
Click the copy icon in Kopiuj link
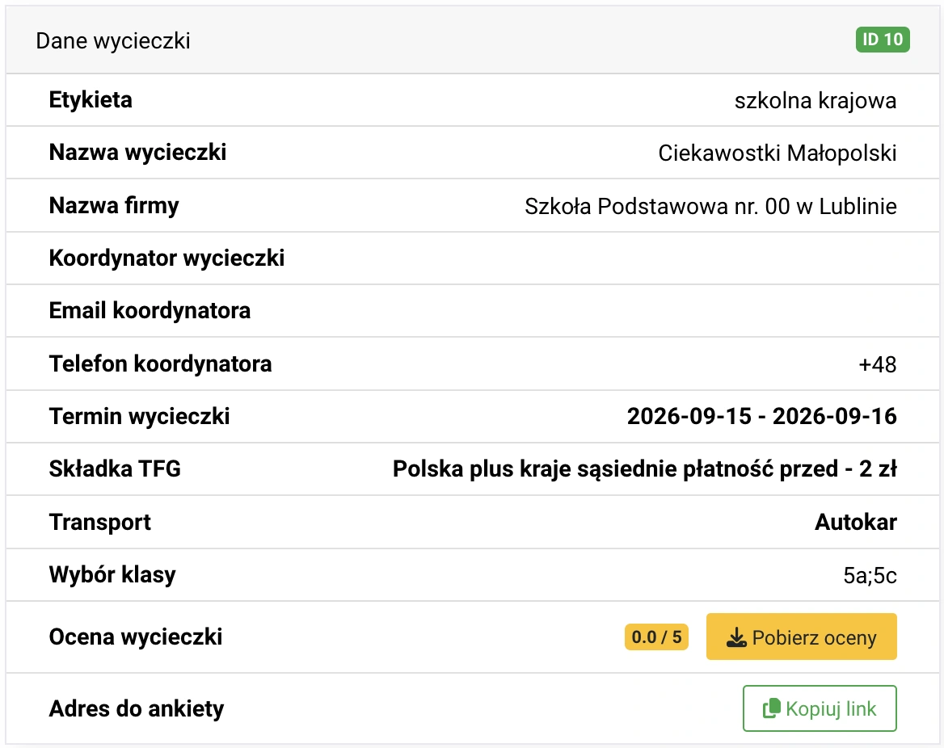tap(771, 709)
